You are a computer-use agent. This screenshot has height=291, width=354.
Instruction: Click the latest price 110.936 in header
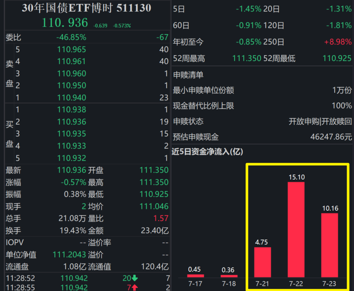[x=65, y=23]
